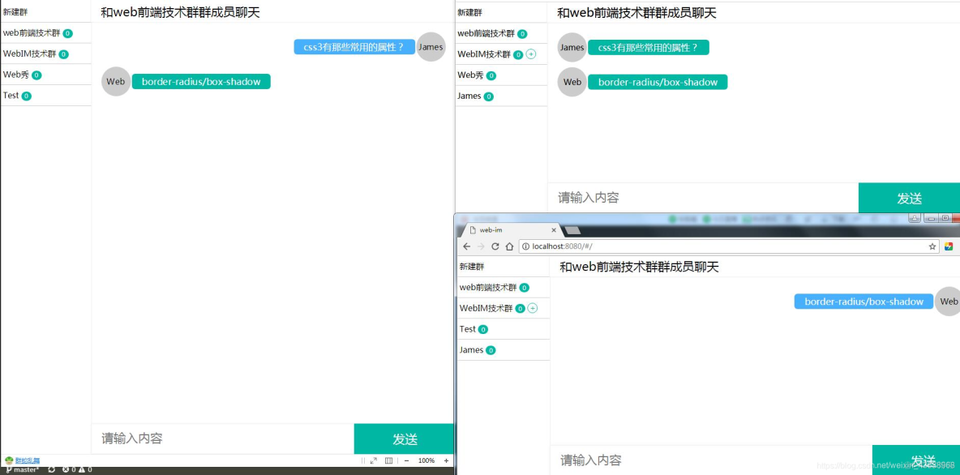
Task: Bookmark the page with the star icon
Action: [x=932, y=246]
